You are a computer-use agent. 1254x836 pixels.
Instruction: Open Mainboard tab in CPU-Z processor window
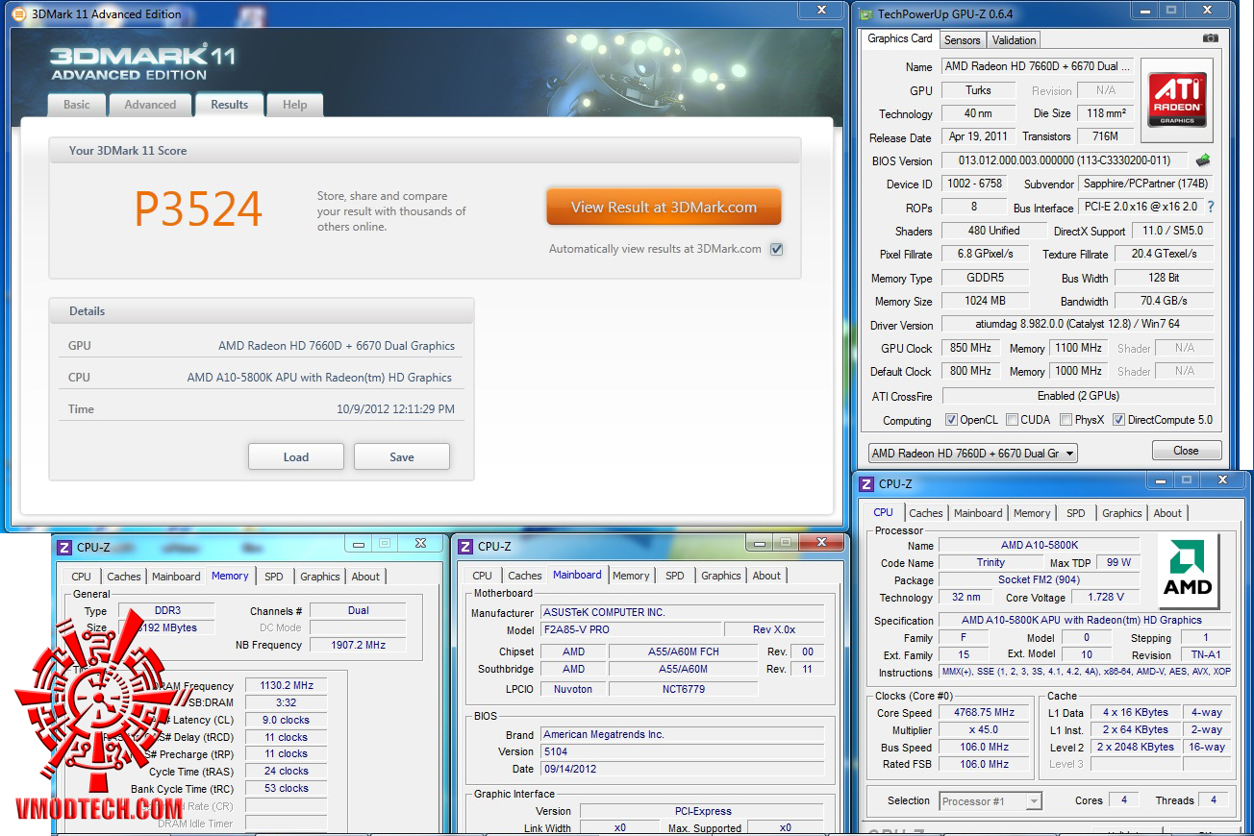point(978,513)
